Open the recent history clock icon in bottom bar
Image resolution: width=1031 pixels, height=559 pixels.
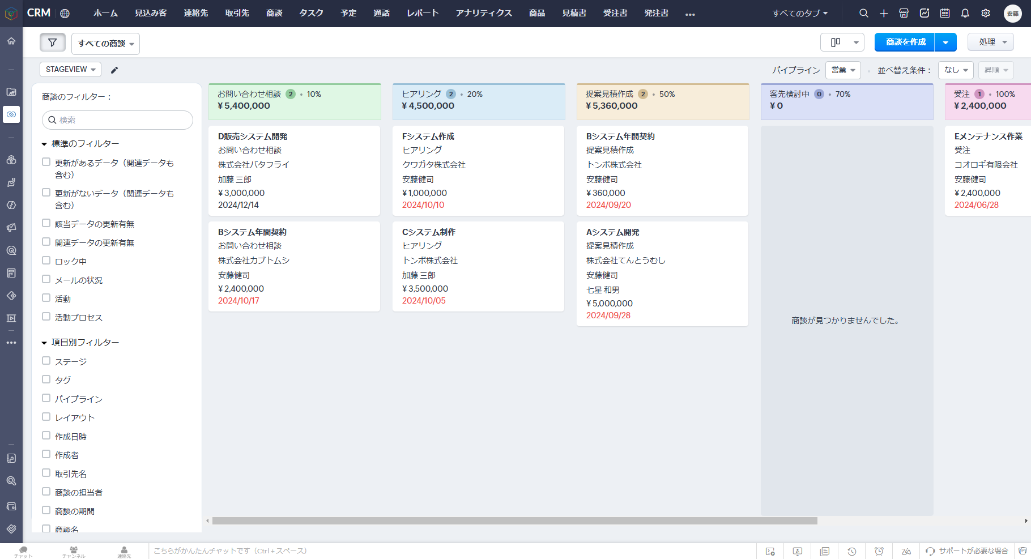tap(852, 551)
